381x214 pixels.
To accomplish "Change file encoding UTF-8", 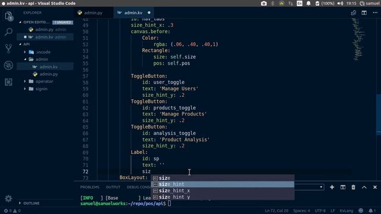I will tap(320, 210).
